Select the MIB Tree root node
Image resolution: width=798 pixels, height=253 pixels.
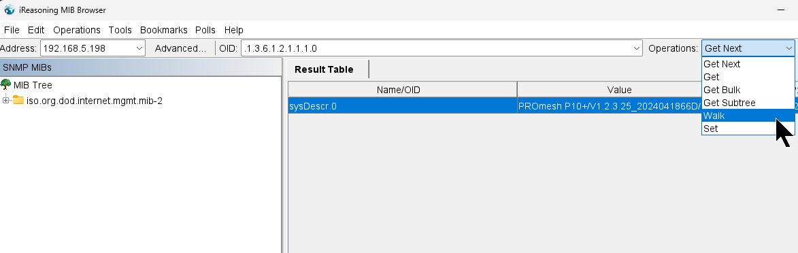tap(33, 85)
